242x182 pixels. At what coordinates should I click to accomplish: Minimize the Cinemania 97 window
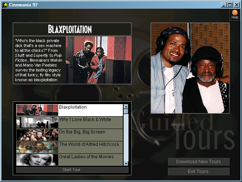click(224, 5)
